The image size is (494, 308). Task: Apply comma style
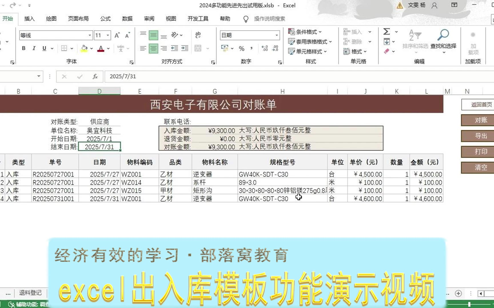(251, 48)
